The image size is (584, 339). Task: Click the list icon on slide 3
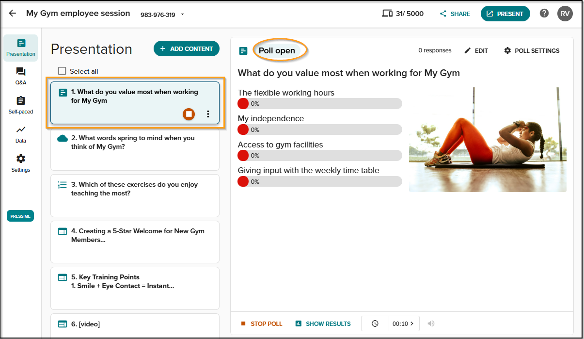[63, 185]
